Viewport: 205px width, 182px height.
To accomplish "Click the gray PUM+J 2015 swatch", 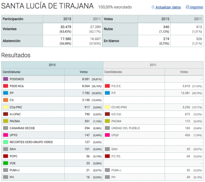I will 6,170.
